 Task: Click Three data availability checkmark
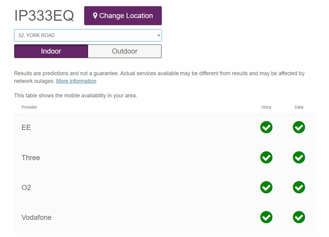click(299, 157)
